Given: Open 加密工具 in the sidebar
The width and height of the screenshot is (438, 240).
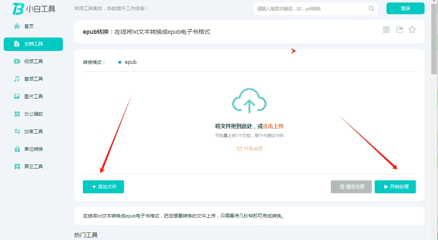Looking at the screenshot, I should [x=33, y=131].
